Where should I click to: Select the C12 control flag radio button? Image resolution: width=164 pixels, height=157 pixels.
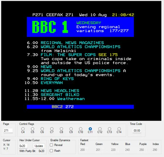[100, 129]
